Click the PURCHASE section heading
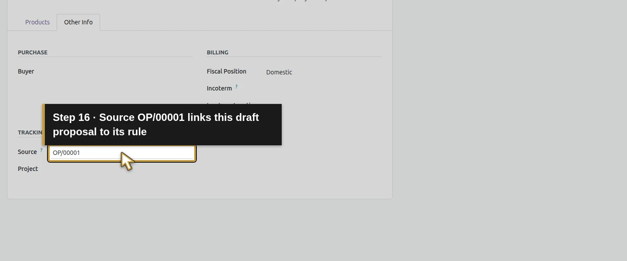Viewport: 627px width, 261px height. pos(33,52)
